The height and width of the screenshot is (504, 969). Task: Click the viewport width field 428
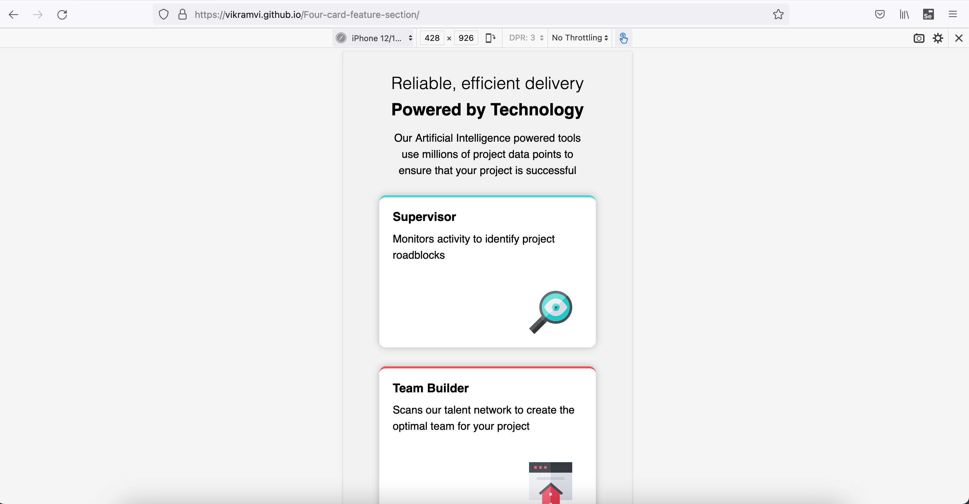[x=432, y=38]
